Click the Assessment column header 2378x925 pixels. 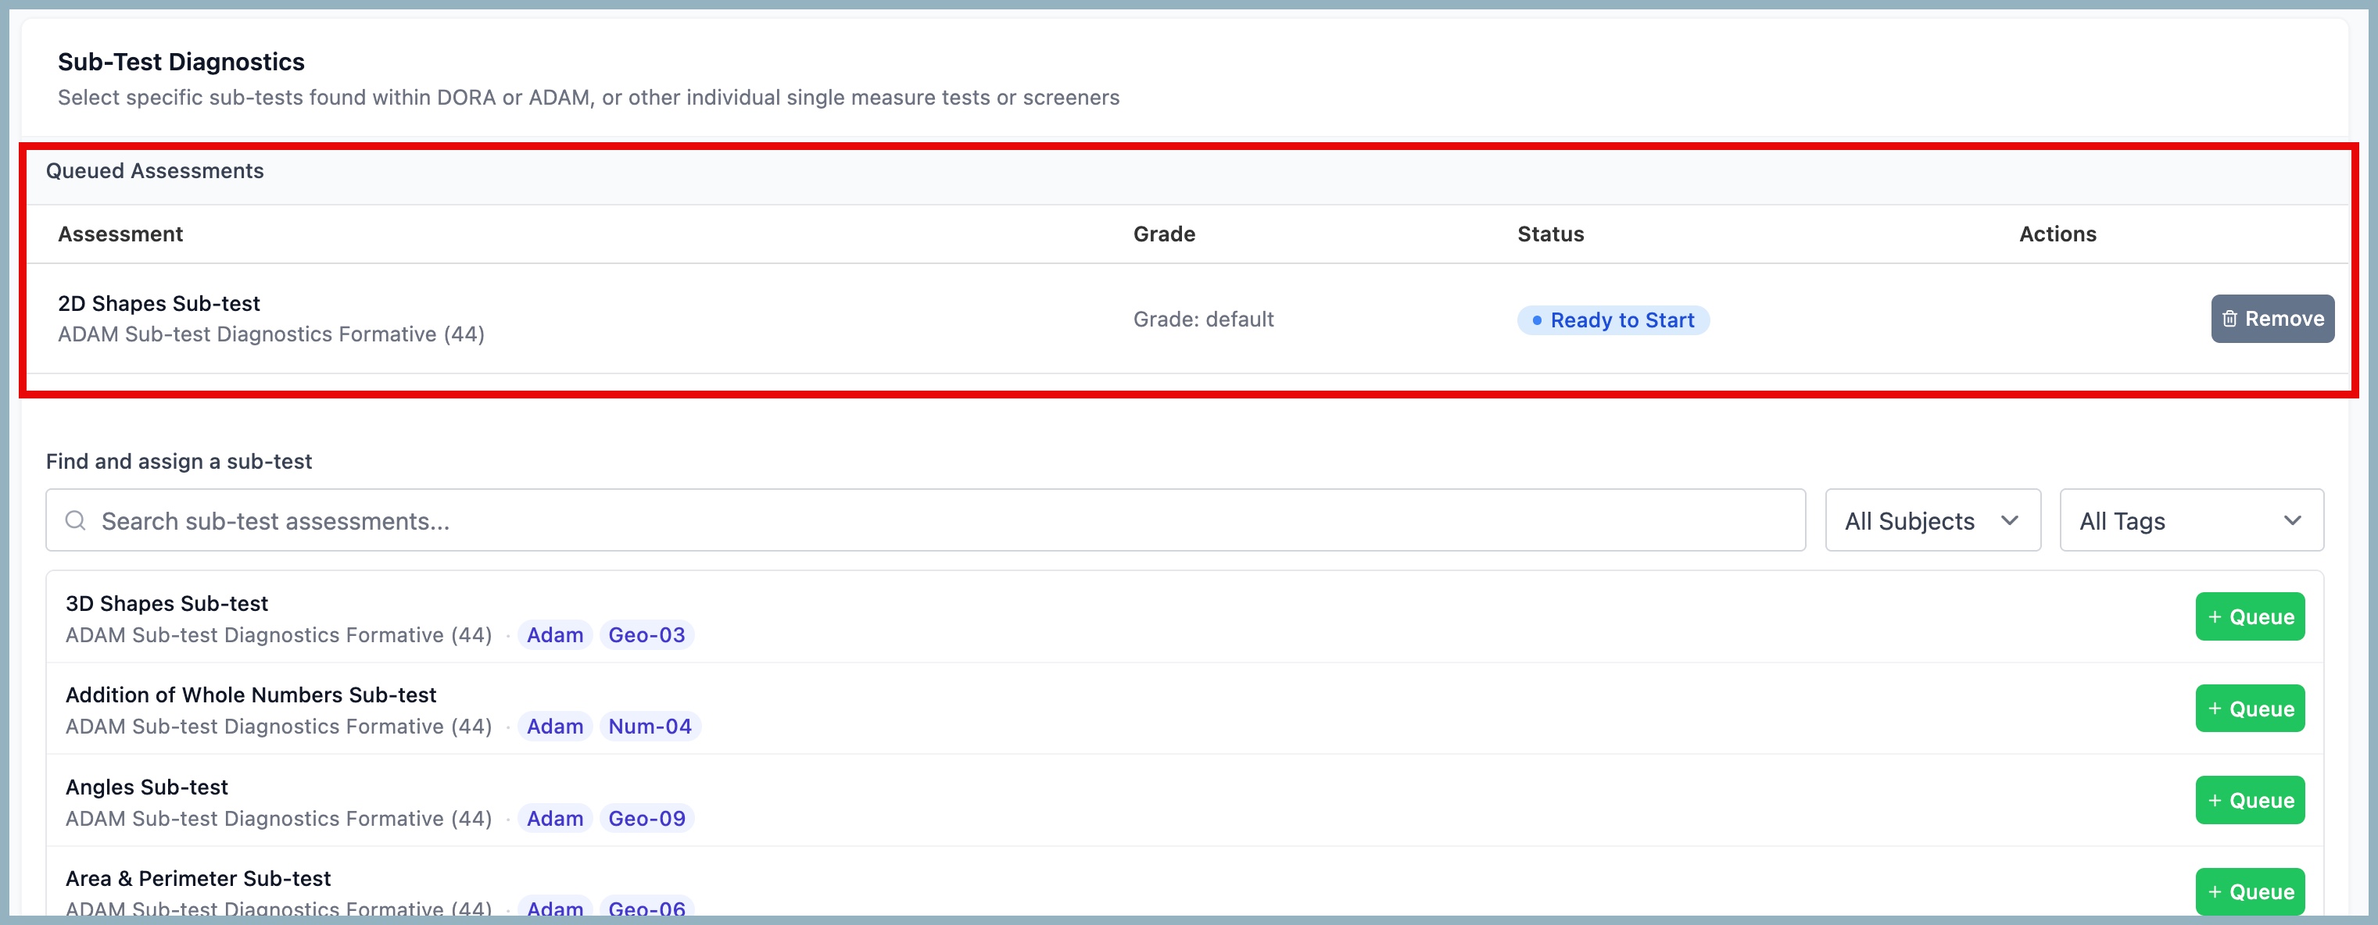(x=120, y=234)
